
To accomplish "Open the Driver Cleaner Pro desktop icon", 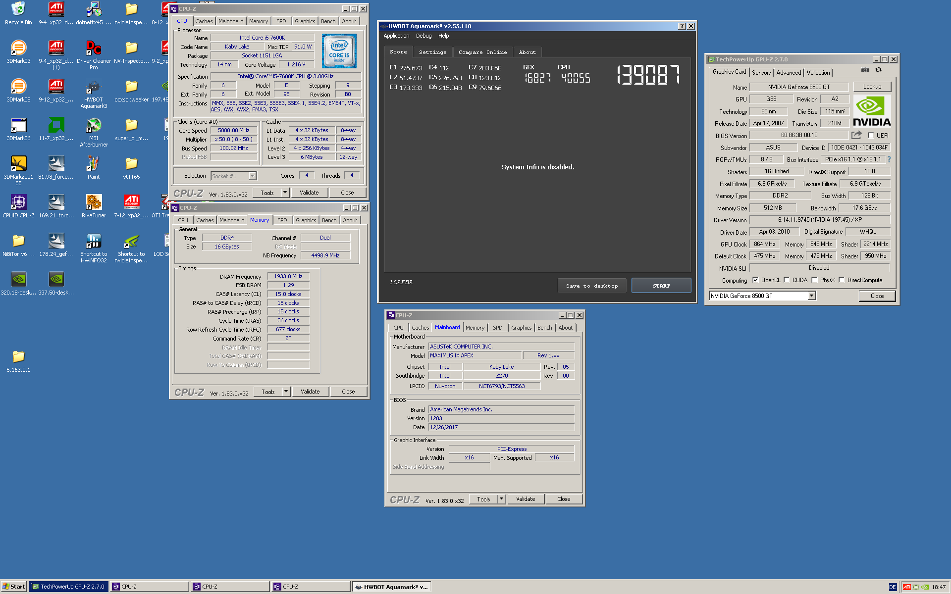I will tap(94, 54).
